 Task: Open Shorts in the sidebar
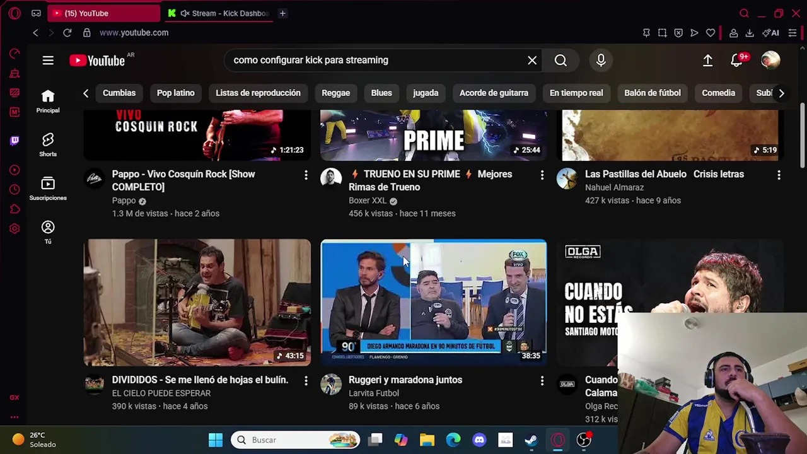[x=48, y=144]
